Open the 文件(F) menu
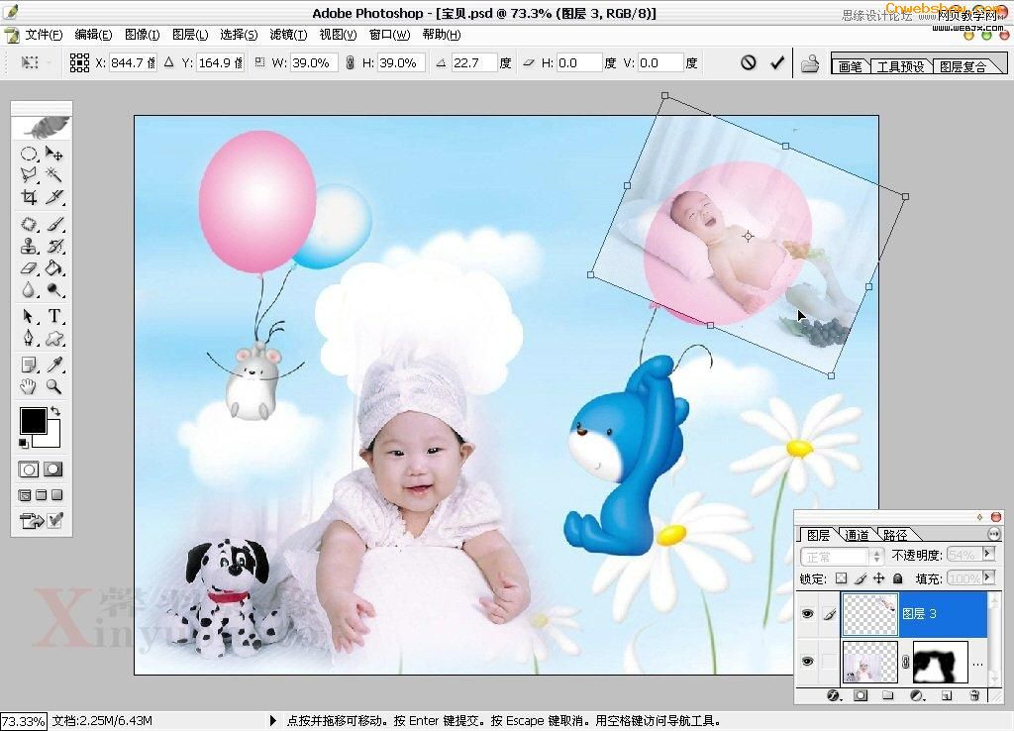The height and width of the screenshot is (731, 1014). point(44,35)
